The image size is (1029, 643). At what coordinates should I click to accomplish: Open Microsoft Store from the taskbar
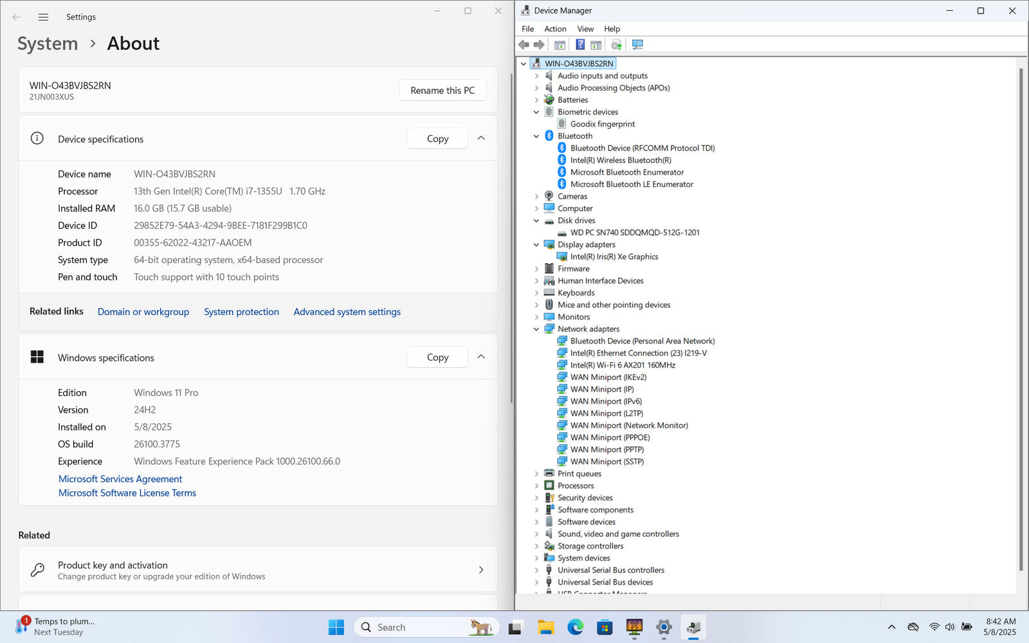tap(605, 628)
